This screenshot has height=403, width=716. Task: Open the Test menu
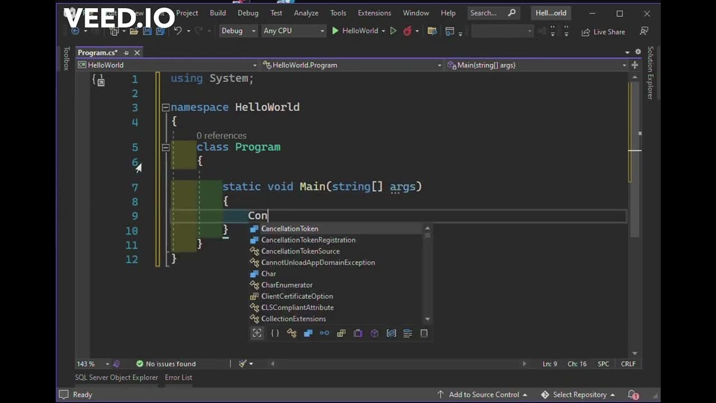pyautogui.click(x=276, y=13)
